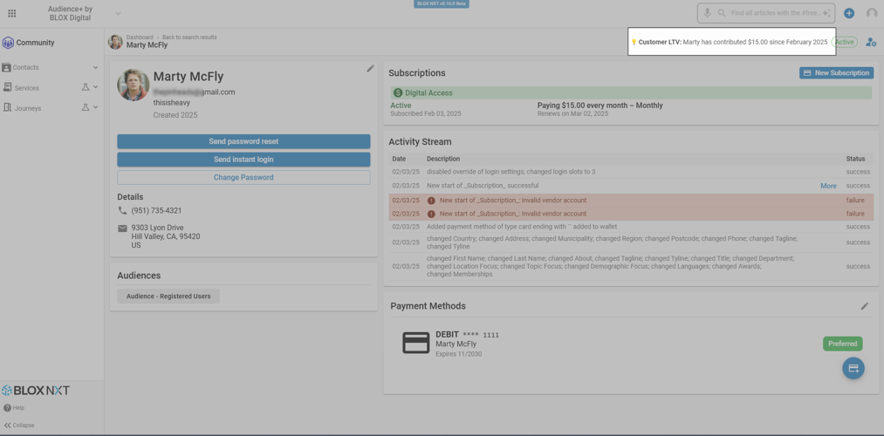Open the Digital Access subscription bar

coord(631,93)
